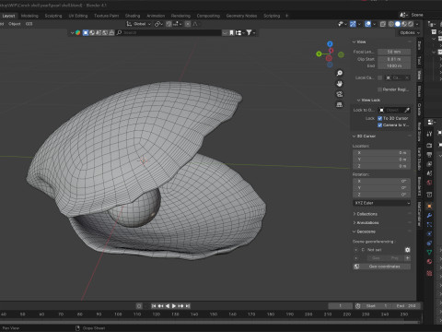Switch to Geometry Nodes workspace tab
Image resolution: width=442 pixels, height=332 pixels.
pos(241,16)
